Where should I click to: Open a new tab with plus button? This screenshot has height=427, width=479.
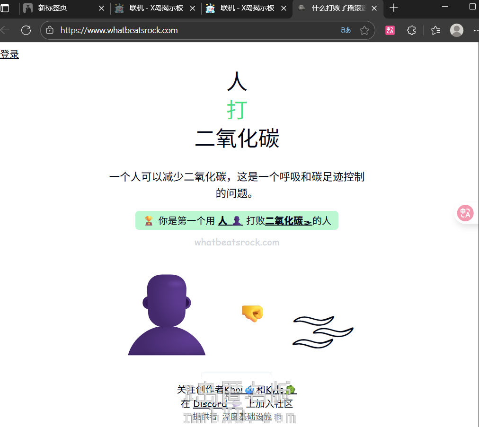point(394,8)
